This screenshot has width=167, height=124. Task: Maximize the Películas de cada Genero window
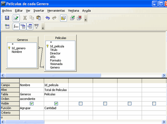click(x=161, y=4)
